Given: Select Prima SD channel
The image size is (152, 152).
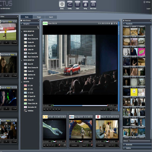Looking at the screenshot, I should 29,100.
